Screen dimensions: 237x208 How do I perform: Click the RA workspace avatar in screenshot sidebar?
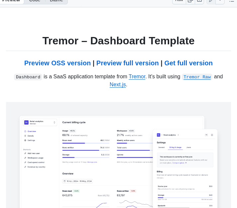coord(27,122)
